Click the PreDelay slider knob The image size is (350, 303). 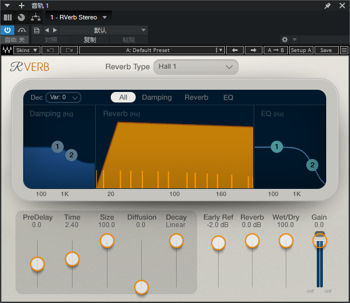point(37,264)
